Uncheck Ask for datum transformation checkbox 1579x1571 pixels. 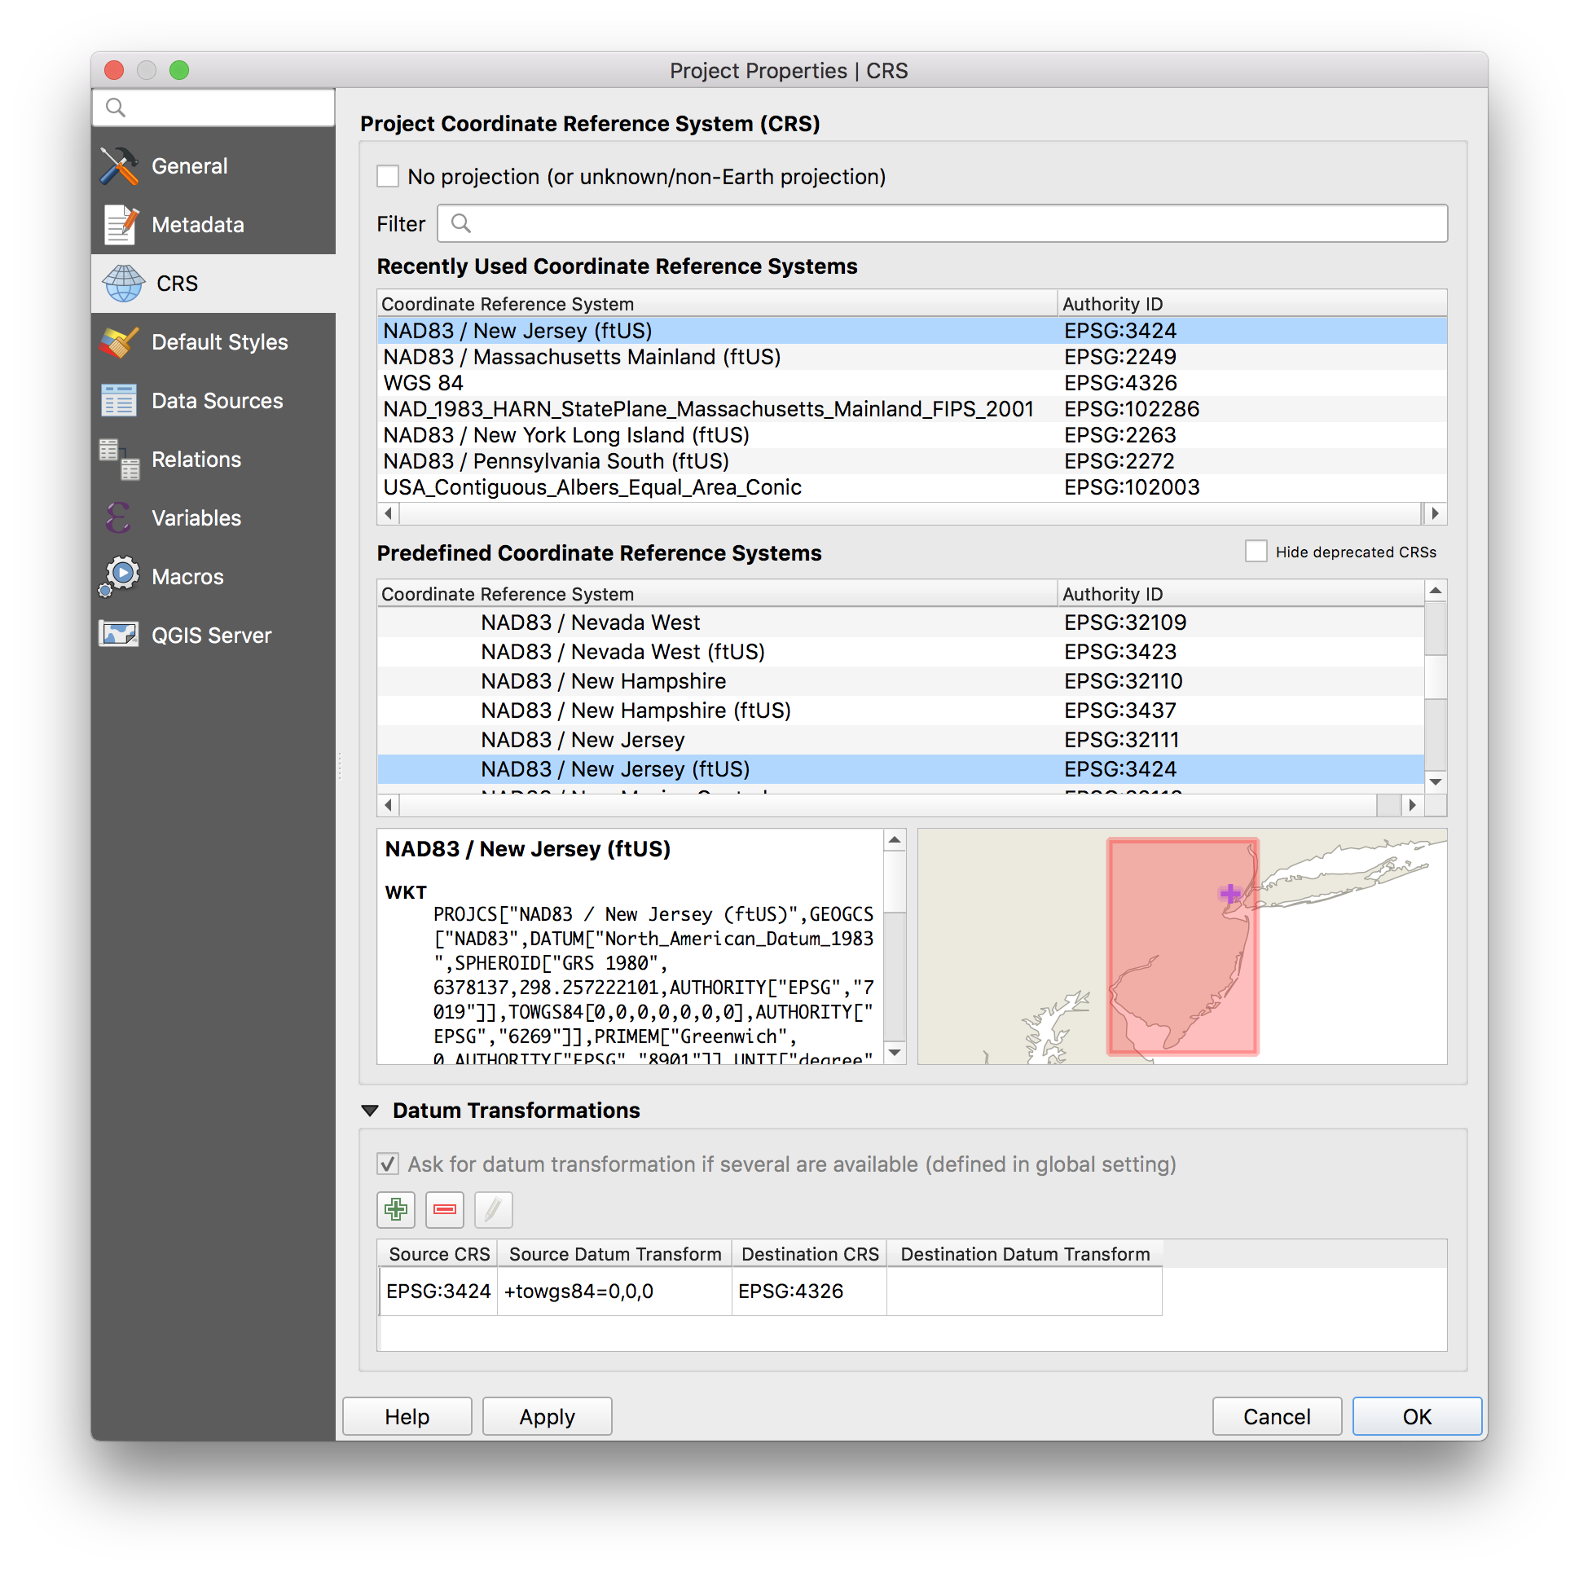point(387,1164)
